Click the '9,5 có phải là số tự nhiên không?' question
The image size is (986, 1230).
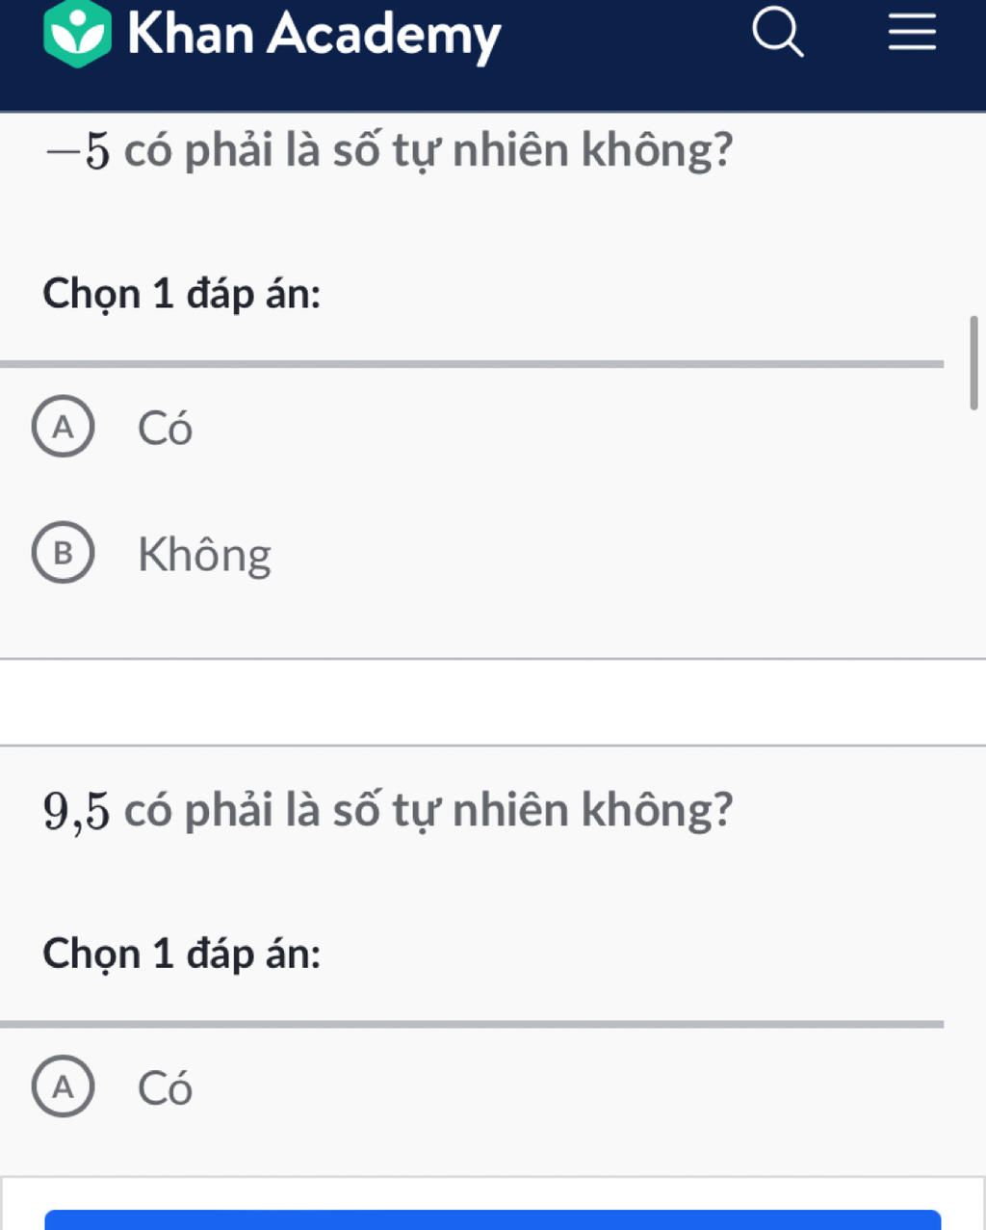[x=388, y=810]
